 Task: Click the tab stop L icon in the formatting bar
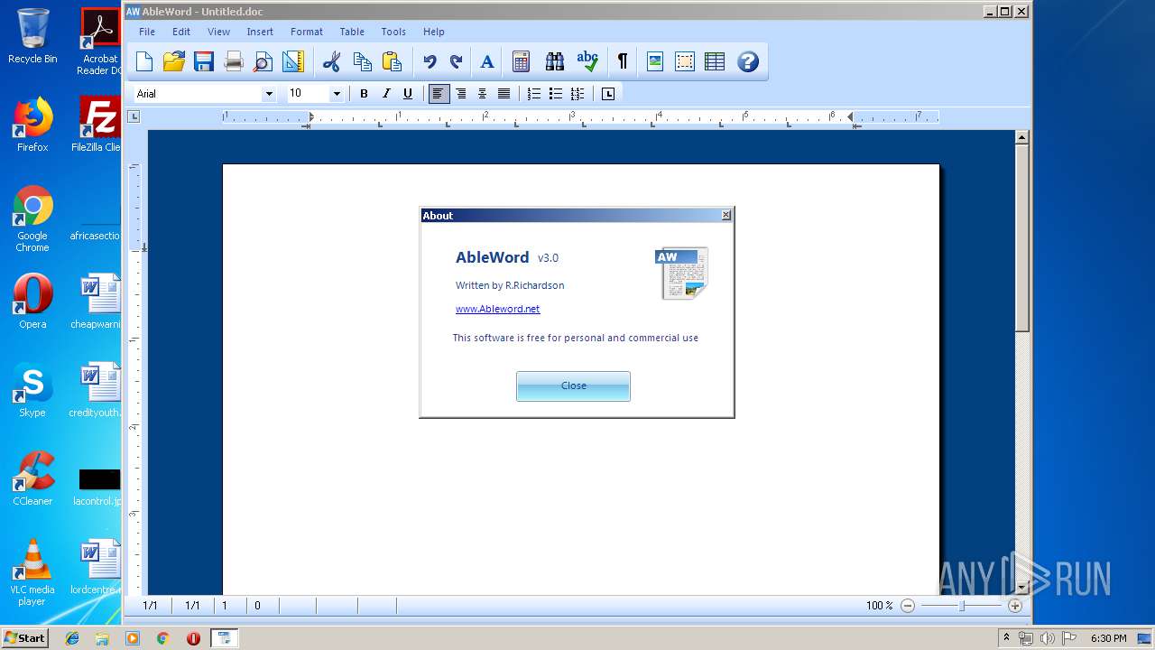608,94
